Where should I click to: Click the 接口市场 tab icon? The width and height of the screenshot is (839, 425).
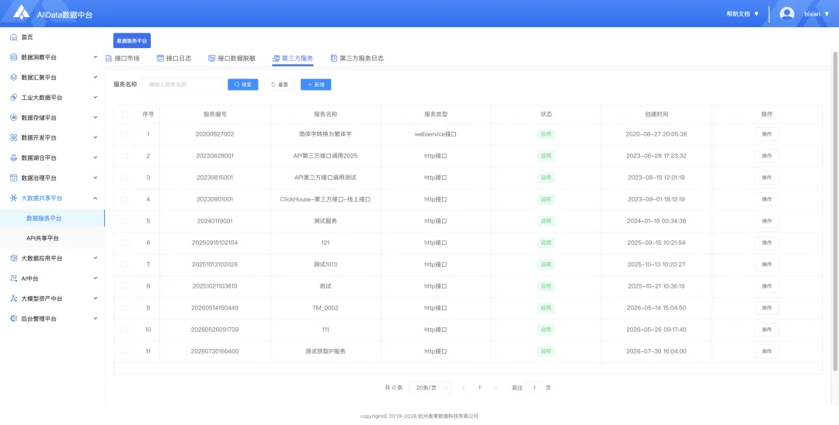pyautogui.click(x=110, y=58)
